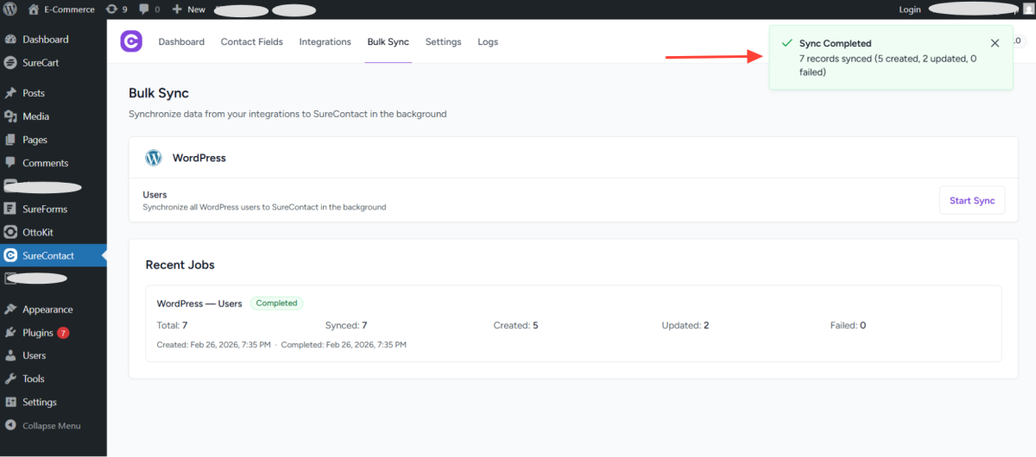The image size is (1036, 457).
Task: Go to Appearance in the sidebar
Action: [x=47, y=310]
